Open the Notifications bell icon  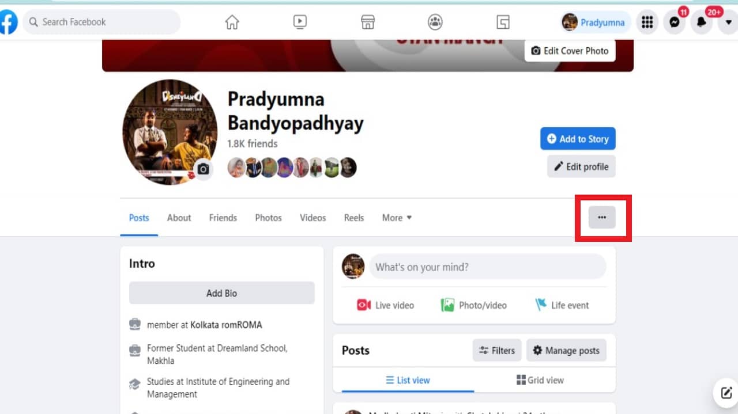click(702, 22)
